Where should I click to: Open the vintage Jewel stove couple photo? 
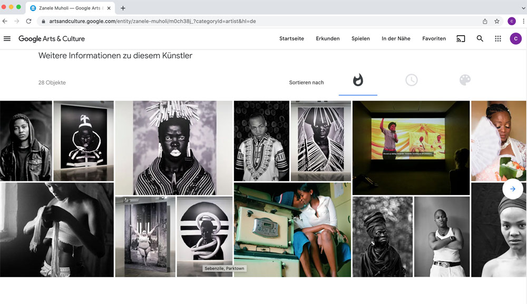292,229
